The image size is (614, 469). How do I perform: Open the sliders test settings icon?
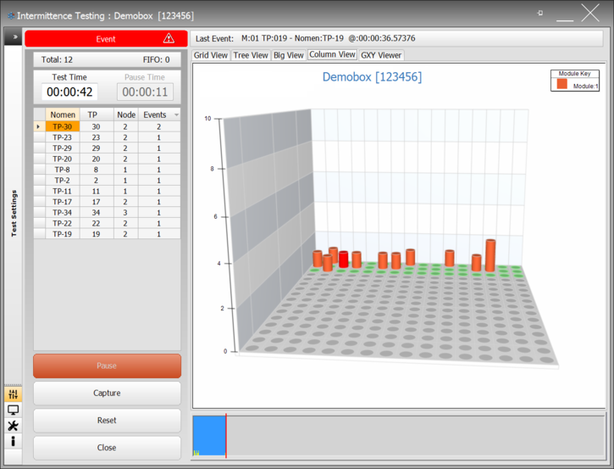13,394
